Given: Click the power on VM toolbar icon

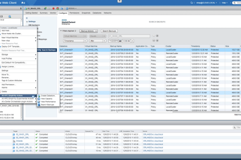Looking at the screenshot, I should (45, 9).
